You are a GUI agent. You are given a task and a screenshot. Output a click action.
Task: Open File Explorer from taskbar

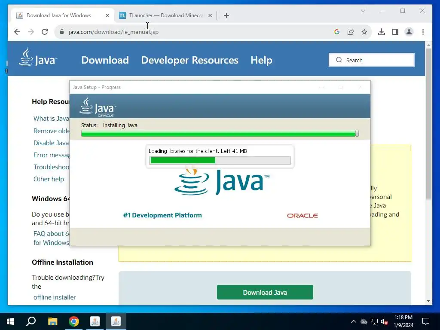[52, 321]
